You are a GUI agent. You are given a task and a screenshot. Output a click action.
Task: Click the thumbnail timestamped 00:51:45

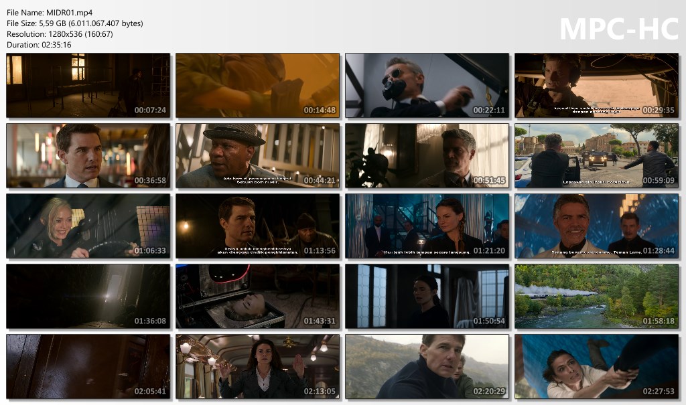tap(427, 156)
